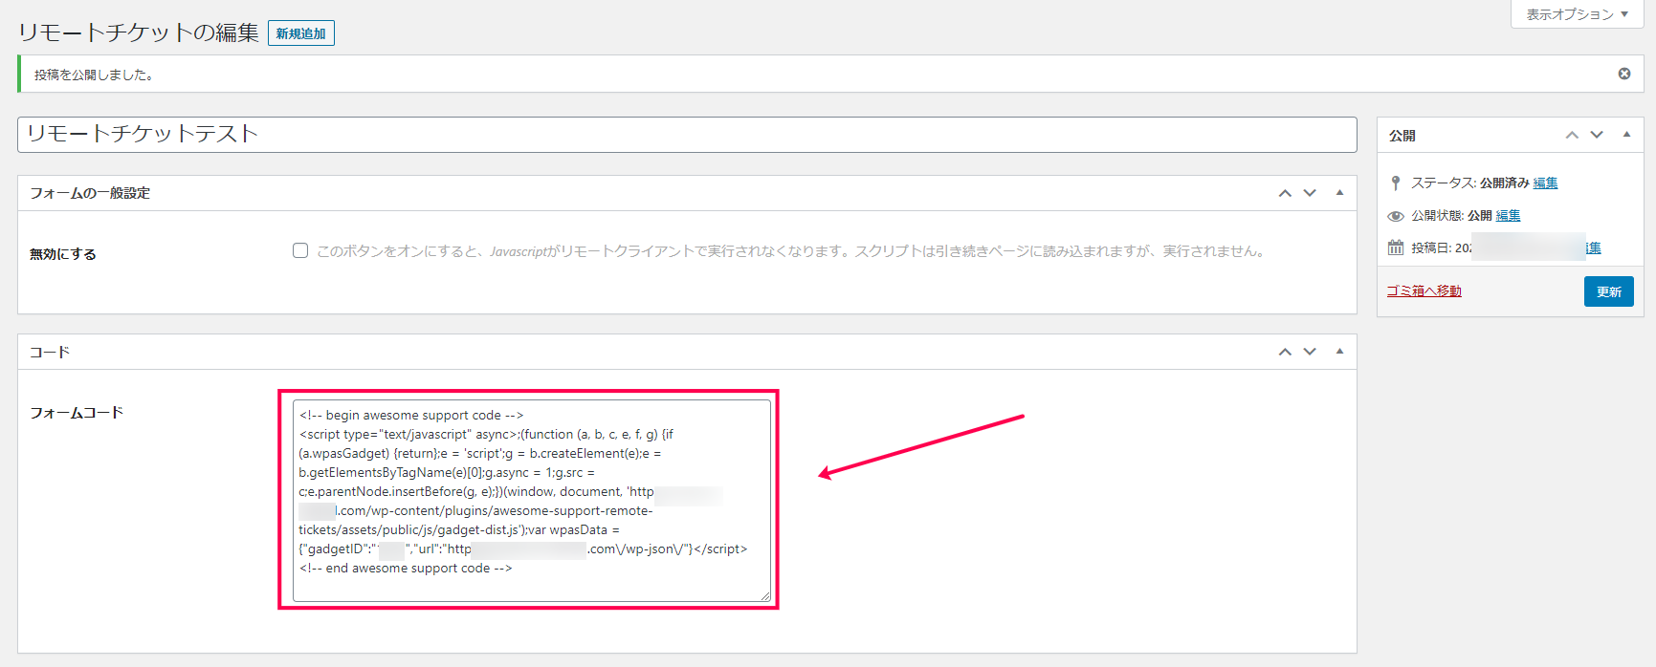Screen dimensions: 1656x667
Task: Move フォームの一般設定 panel down
Action: tap(1310, 193)
